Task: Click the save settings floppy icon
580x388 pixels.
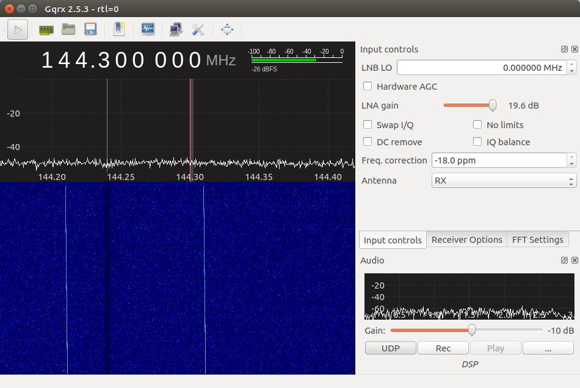Action: 90,29
